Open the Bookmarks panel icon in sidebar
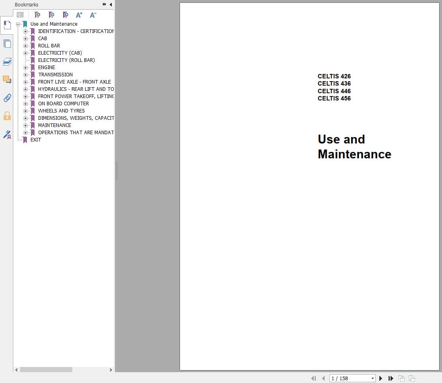442x383 pixels. [7, 25]
